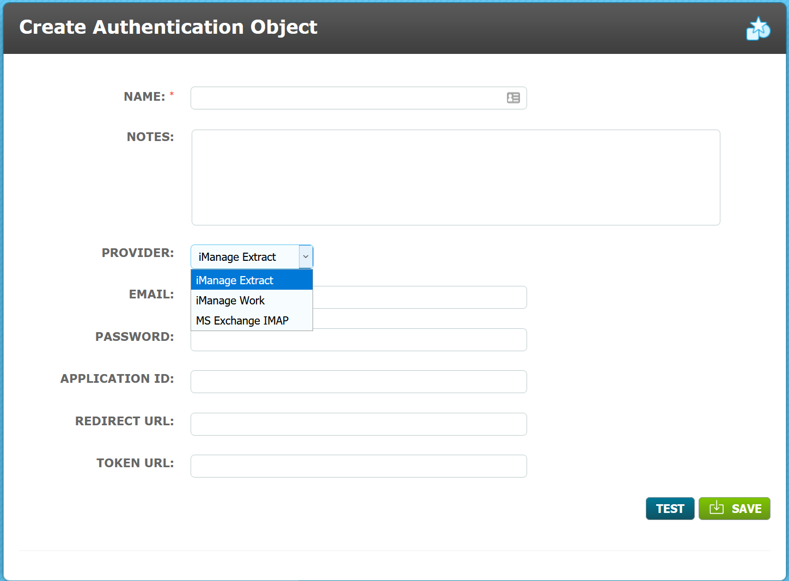
Task: Click inside the Notes text area
Action: (456, 178)
